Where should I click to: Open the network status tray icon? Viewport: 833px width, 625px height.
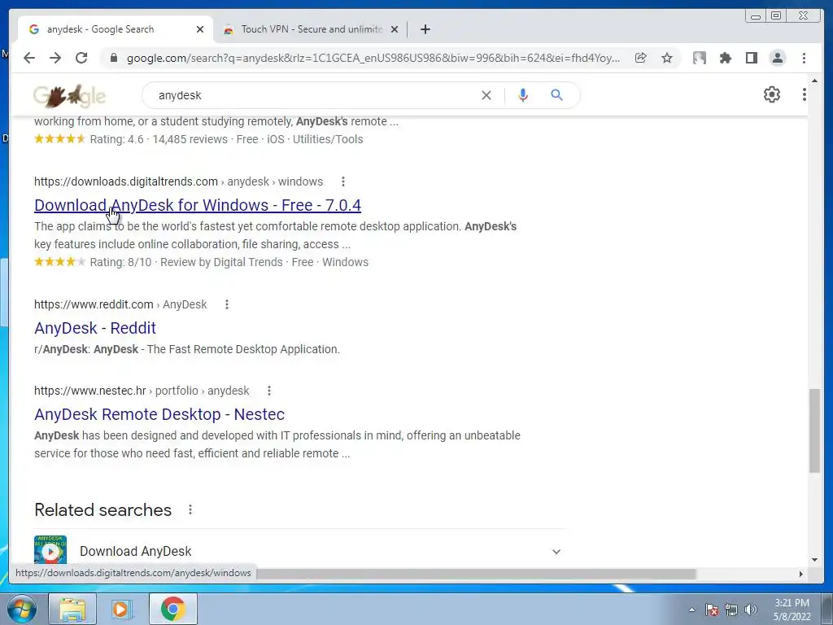coord(731,610)
